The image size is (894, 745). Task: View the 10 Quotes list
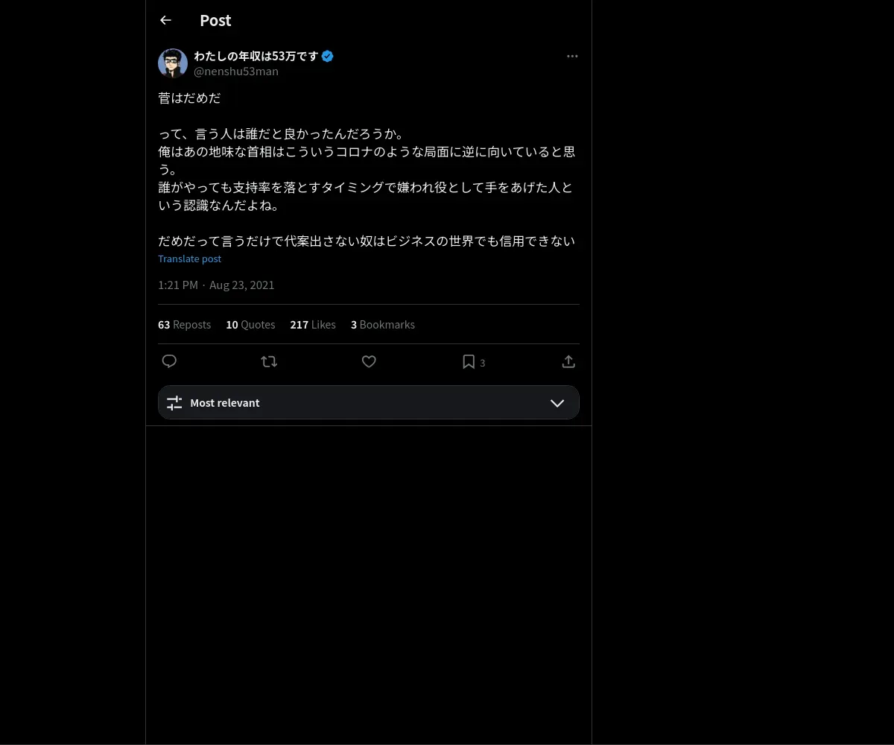[x=250, y=325]
